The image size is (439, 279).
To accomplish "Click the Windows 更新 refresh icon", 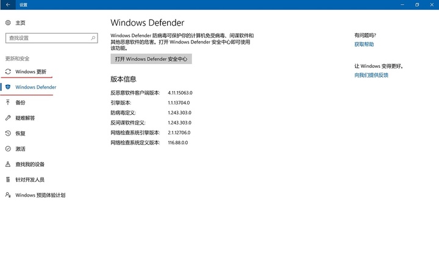I will point(8,71).
